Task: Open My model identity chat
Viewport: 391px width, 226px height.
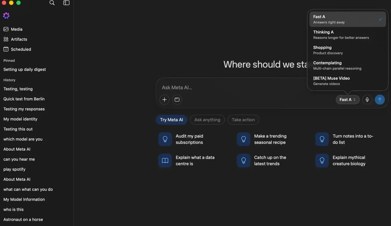Action: pyautogui.click(x=20, y=119)
